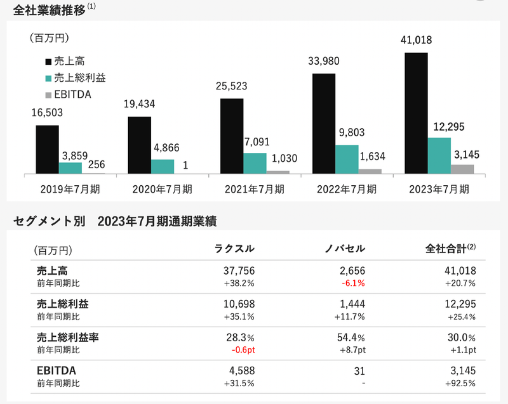
Task: Select the black 2023年7月期 revenue bar
Action: pyautogui.click(x=416, y=113)
